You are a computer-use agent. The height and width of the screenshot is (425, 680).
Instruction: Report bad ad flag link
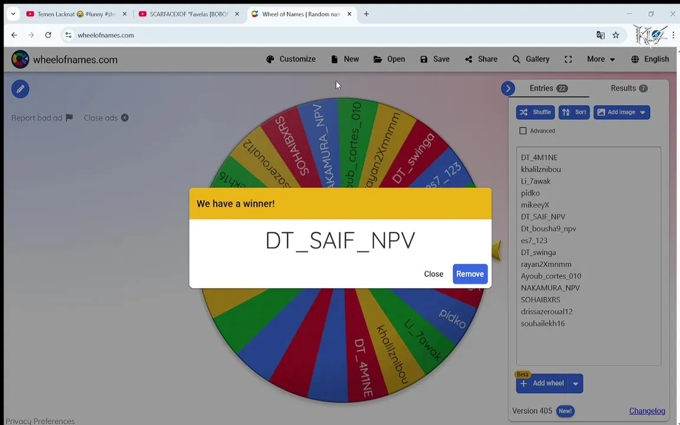[42, 117]
